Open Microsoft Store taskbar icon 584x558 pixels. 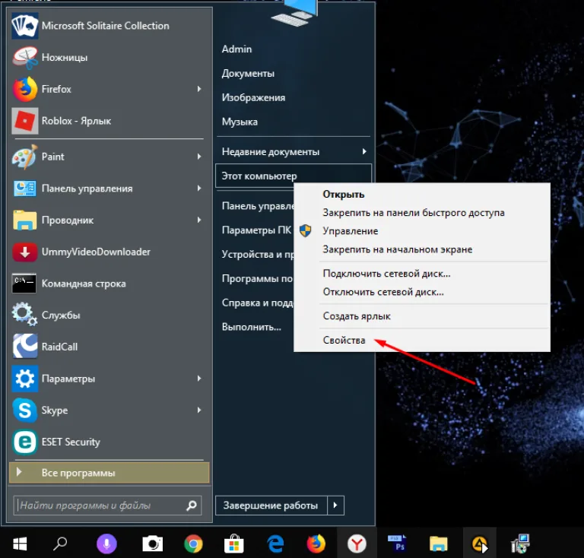click(234, 544)
